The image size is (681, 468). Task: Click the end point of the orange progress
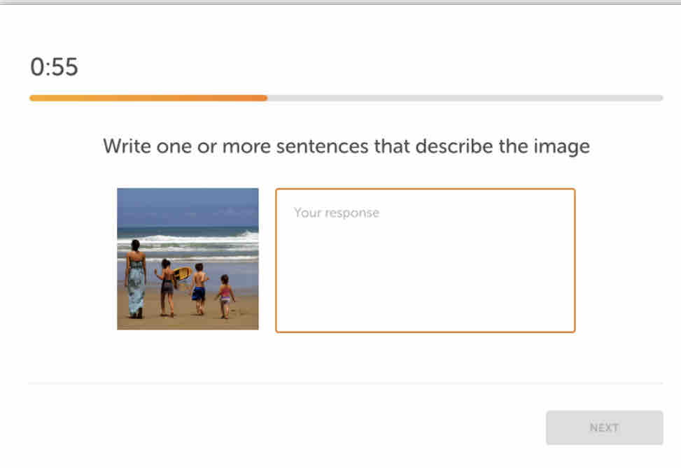pyautogui.click(x=266, y=98)
